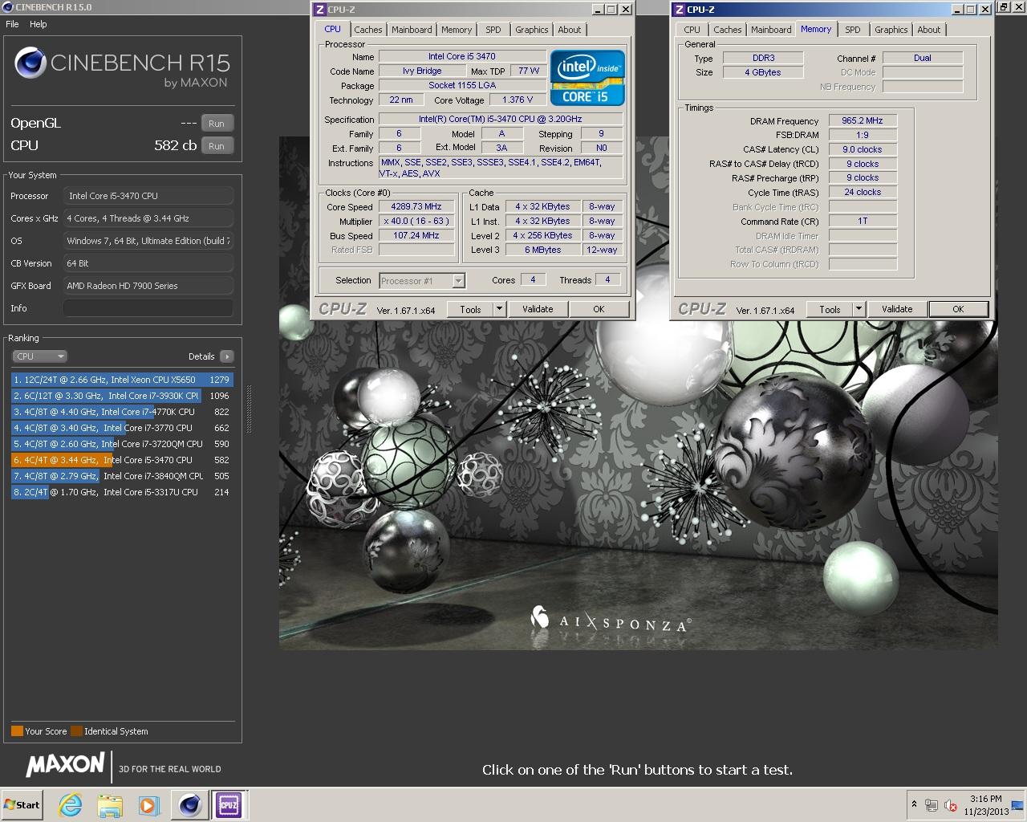
Task: Click the CPU score 582 cb
Action: (175, 145)
